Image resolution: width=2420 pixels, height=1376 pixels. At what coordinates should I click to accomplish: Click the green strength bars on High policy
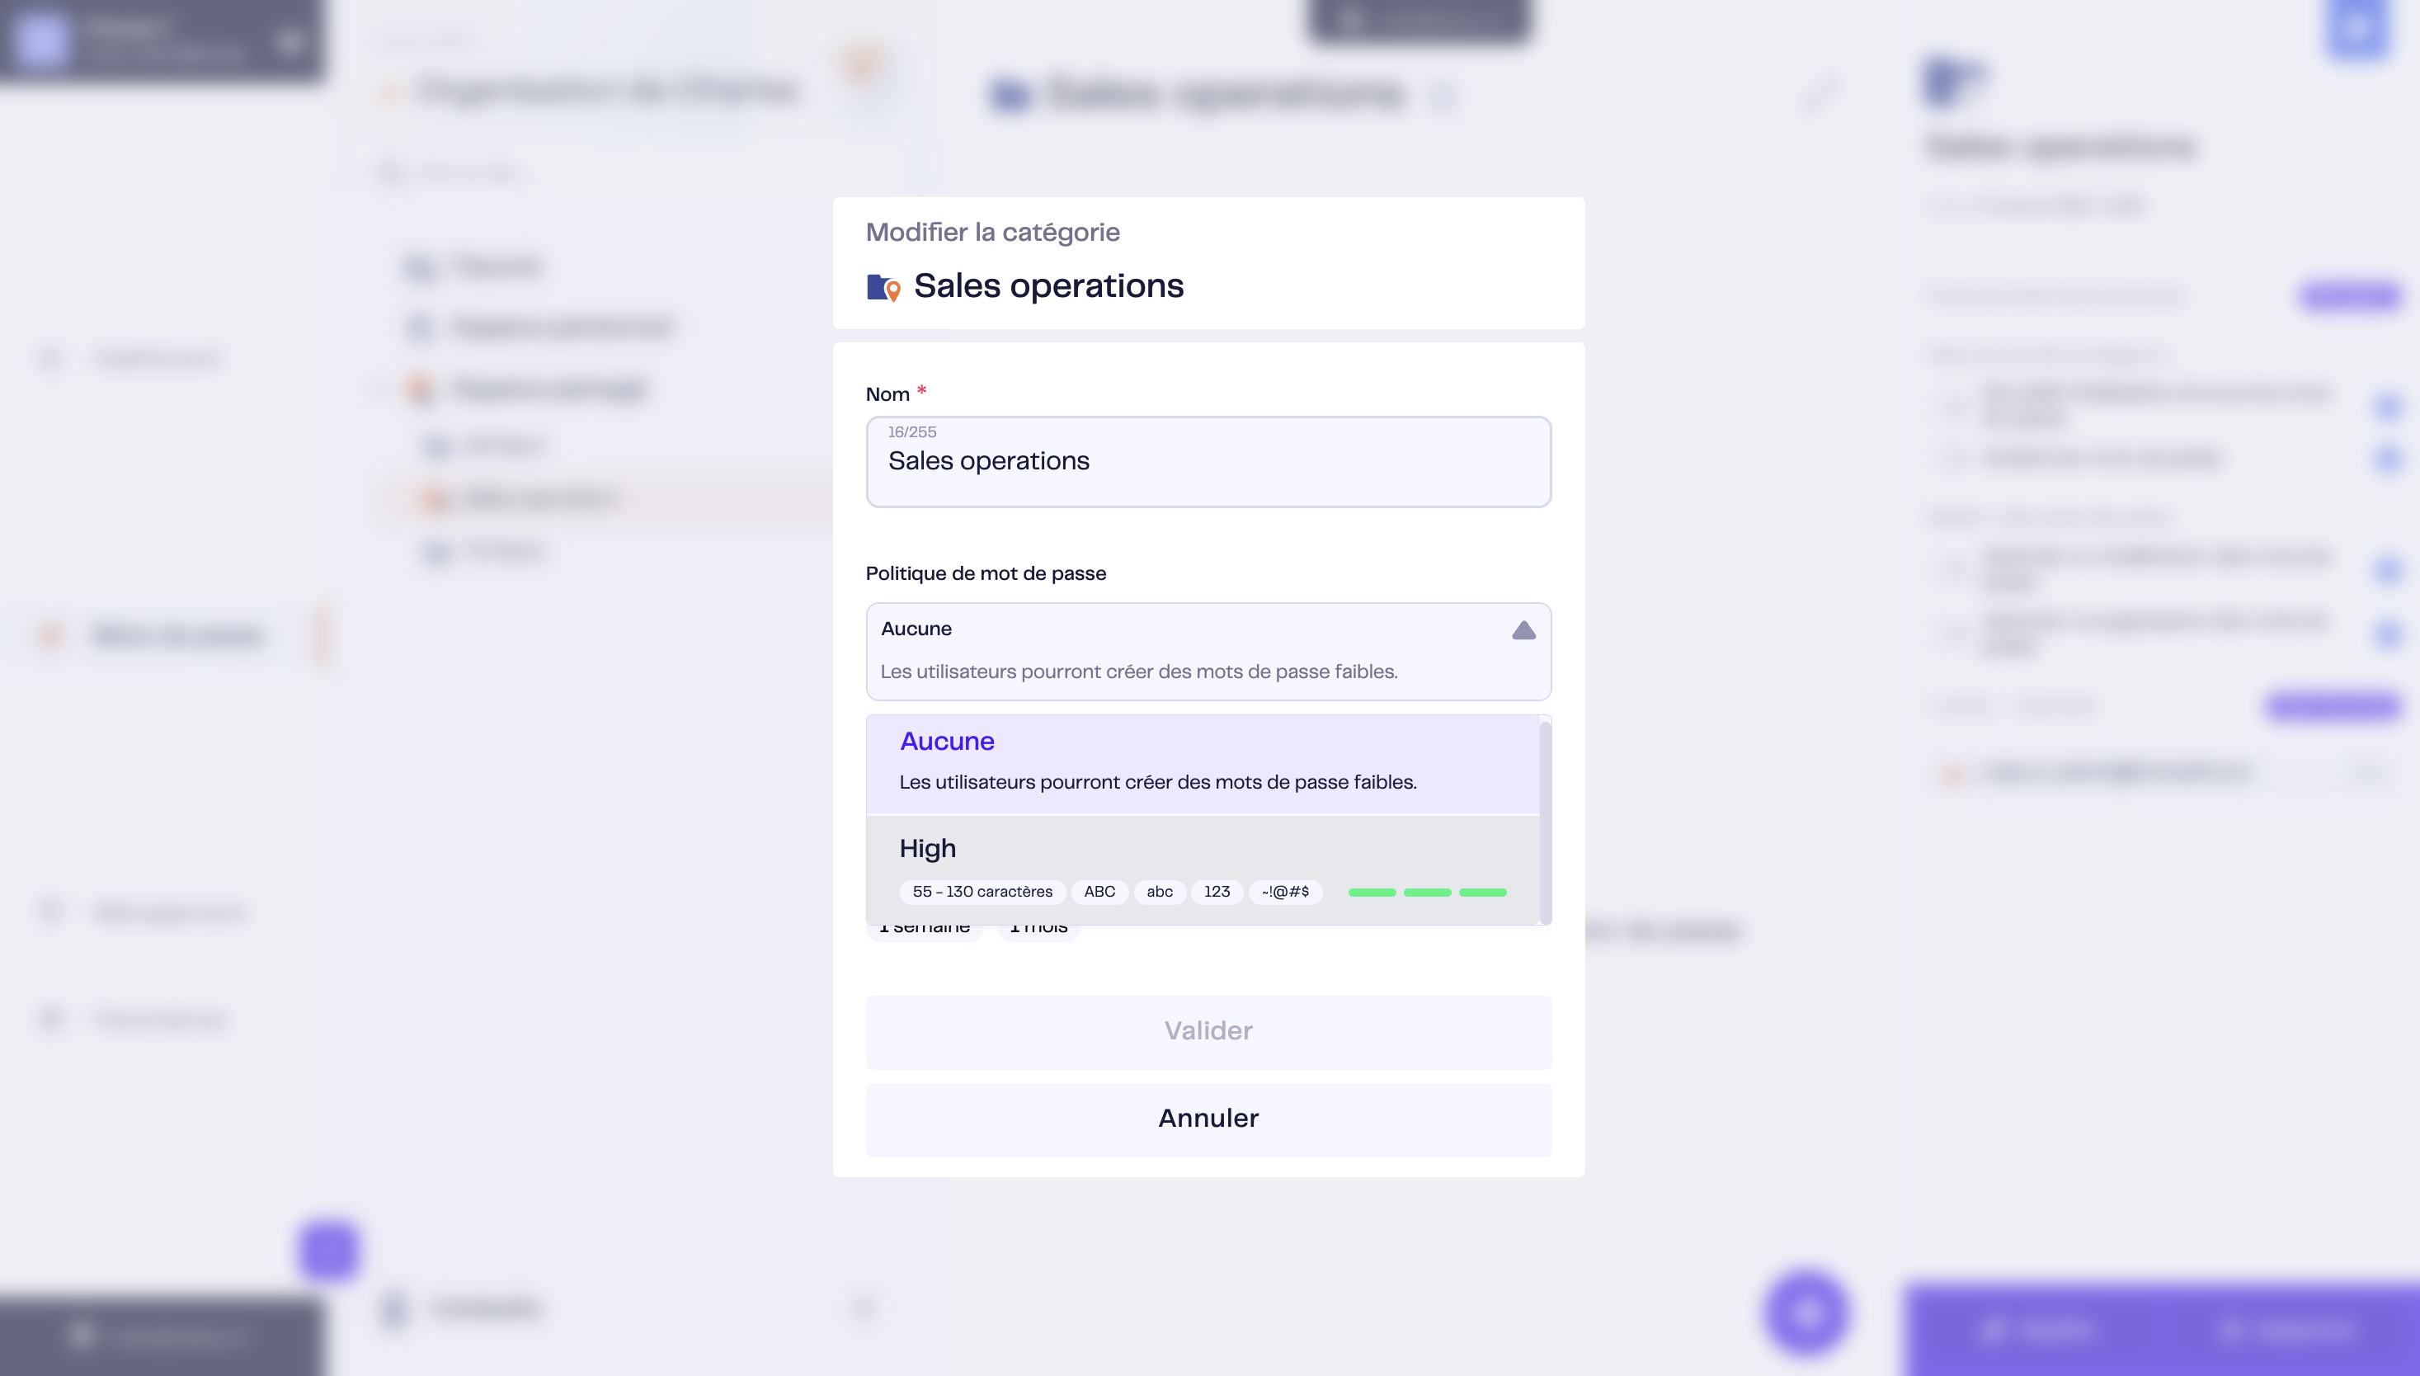tap(1427, 892)
